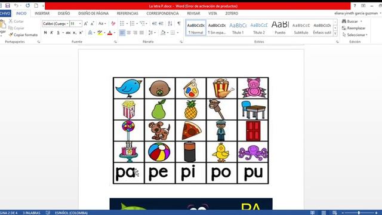The width and height of the screenshot is (382, 215).
Task: Align paragraph text right
Action: (135, 32)
